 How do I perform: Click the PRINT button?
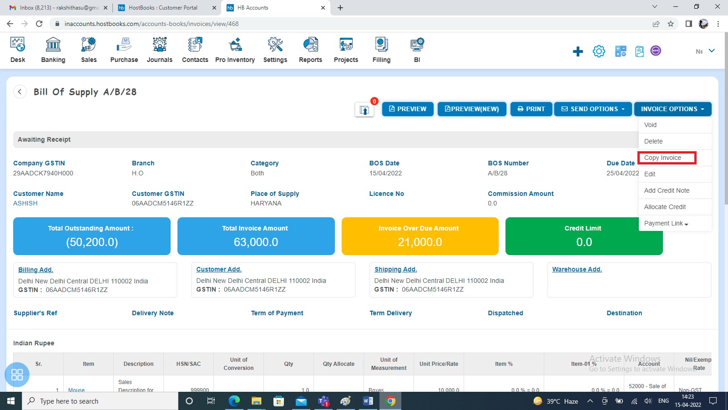tap(531, 109)
